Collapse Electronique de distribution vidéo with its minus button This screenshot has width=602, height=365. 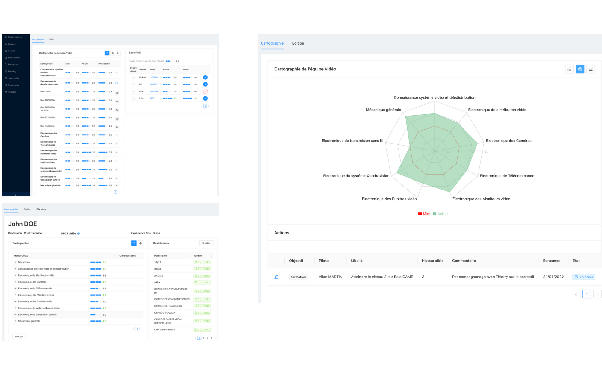coord(116,83)
